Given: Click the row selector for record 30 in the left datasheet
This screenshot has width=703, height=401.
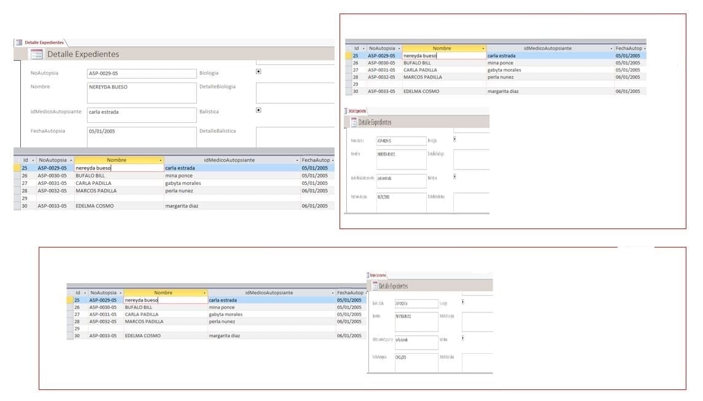Looking at the screenshot, I should [17, 206].
